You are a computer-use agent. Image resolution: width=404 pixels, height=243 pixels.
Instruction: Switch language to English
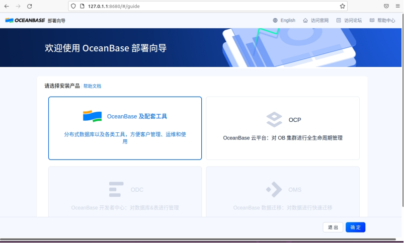click(288, 20)
